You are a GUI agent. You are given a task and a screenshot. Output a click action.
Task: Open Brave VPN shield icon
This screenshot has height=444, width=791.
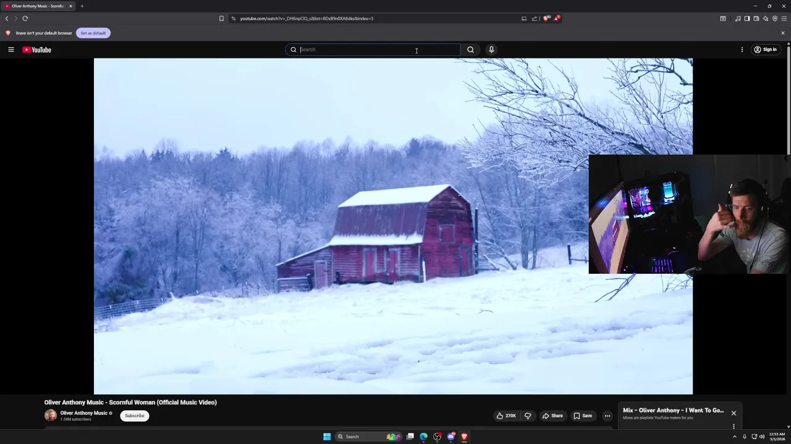(x=775, y=18)
